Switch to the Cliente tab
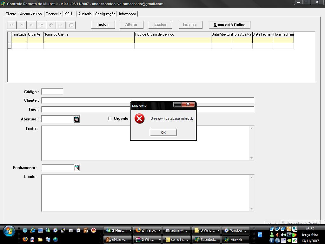Image resolution: width=325 pixels, height=244 pixels. pyautogui.click(x=11, y=14)
